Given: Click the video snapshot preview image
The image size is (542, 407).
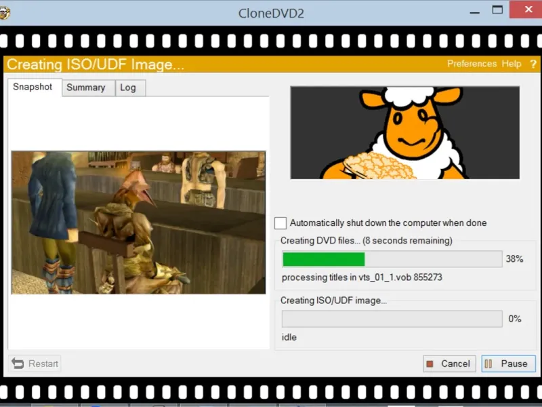Looking at the screenshot, I should [139, 222].
